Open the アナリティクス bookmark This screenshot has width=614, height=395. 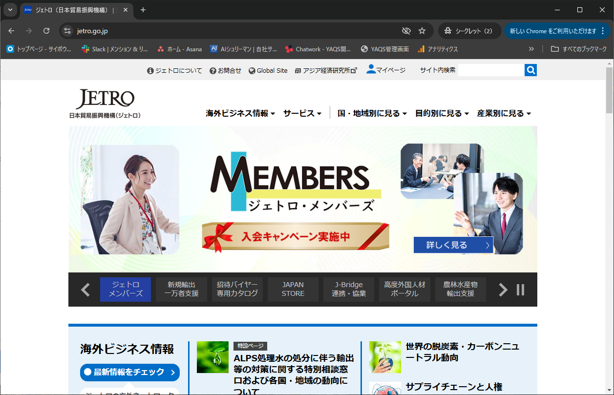438,49
